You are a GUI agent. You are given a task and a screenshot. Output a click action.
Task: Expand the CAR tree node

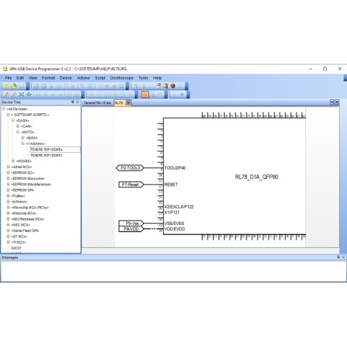[18, 126]
